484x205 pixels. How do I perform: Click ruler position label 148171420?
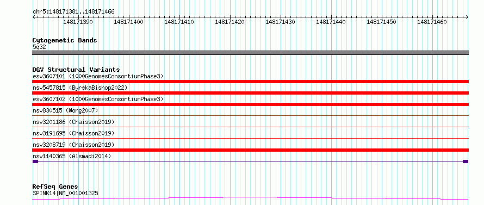(x=229, y=22)
